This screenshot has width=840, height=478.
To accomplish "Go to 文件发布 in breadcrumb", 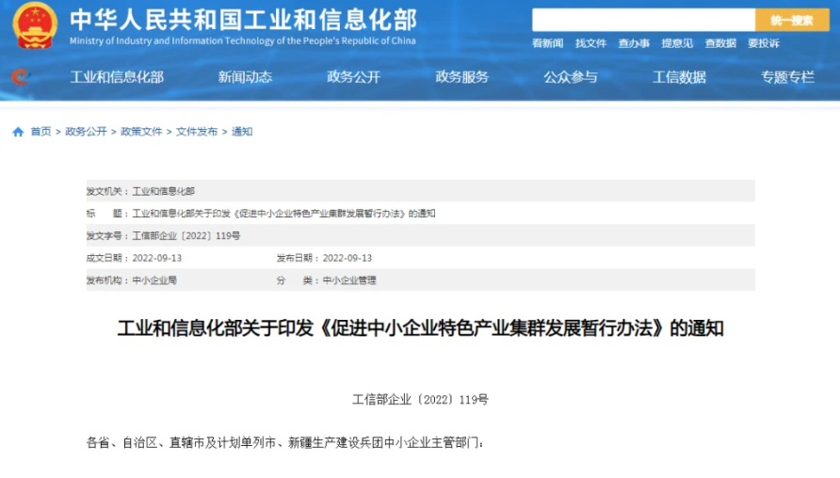I will pos(197,132).
